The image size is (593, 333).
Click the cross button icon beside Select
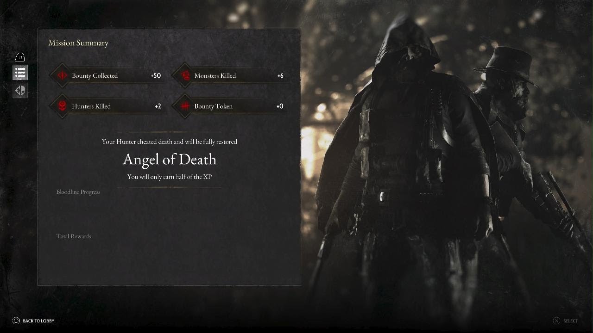[x=556, y=321]
